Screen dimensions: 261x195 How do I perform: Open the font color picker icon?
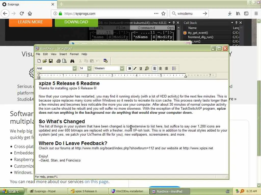[x=147, y=69]
